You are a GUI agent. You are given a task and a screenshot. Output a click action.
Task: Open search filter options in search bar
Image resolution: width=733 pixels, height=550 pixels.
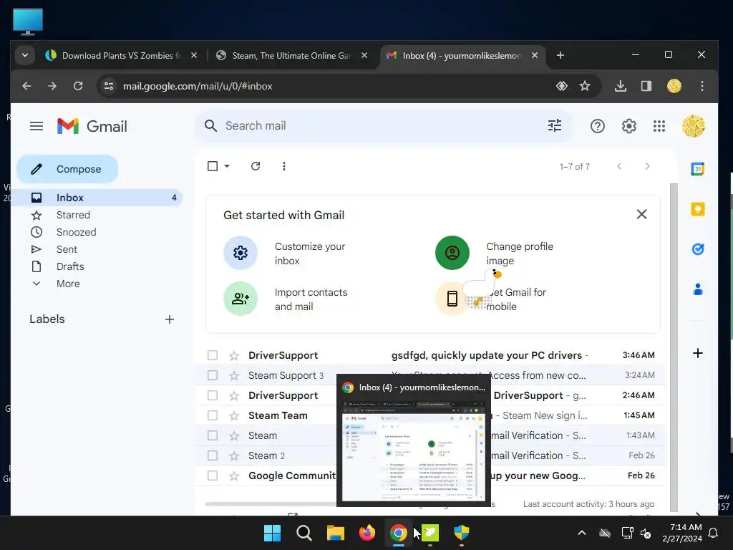pyautogui.click(x=555, y=125)
